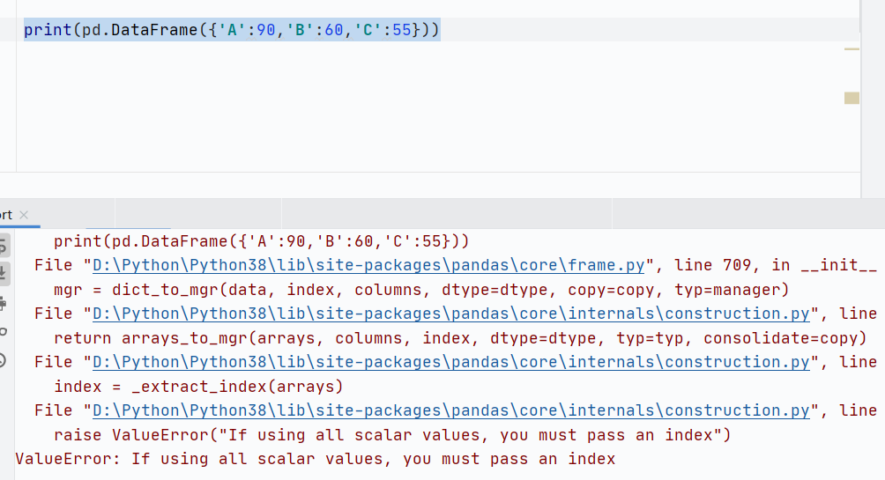885x480 pixels.
Task: Click the highlighted print statement in editor
Action: pos(231,30)
